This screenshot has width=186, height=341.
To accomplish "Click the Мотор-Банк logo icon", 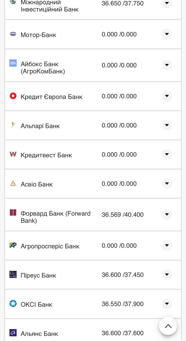I will click(x=13, y=34).
